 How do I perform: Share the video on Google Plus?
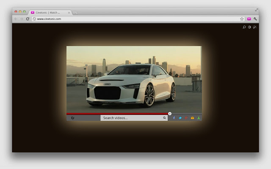186,118
